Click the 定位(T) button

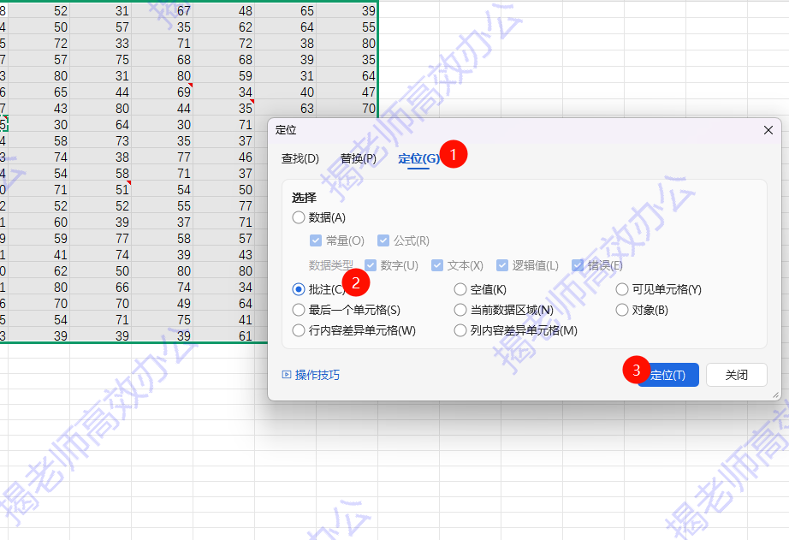[667, 375]
